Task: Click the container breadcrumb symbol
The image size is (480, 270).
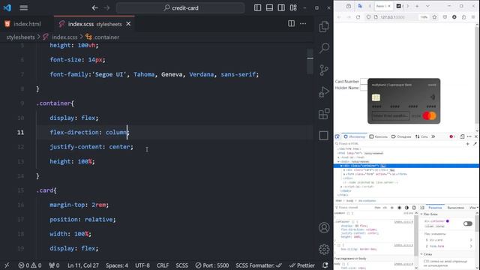Action: [x=106, y=37]
